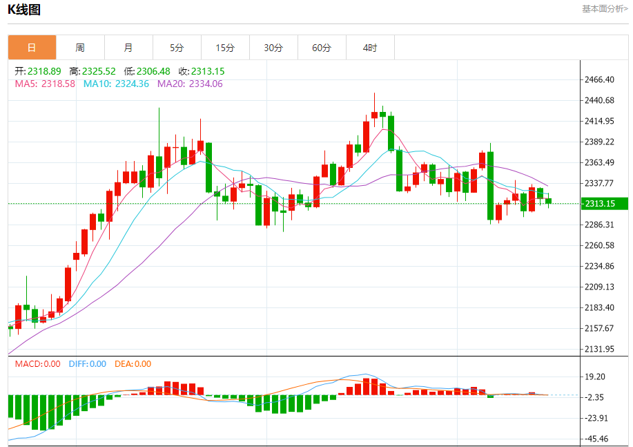
Task: Click the 开 opening price value 2318.89
Action: click(x=38, y=71)
